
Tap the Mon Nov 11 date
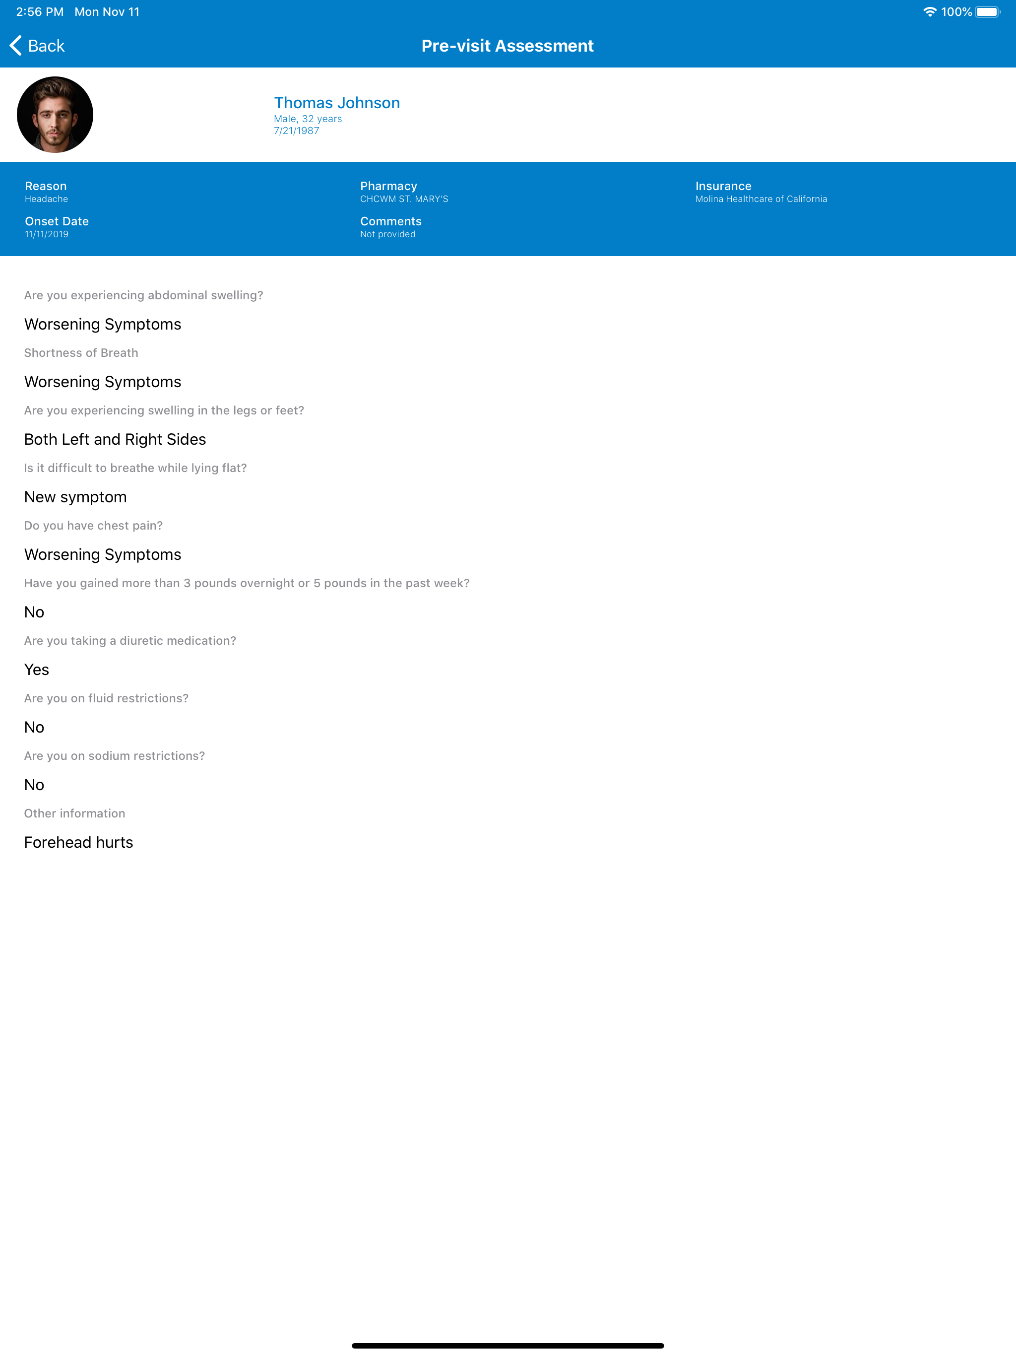[107, 11]
